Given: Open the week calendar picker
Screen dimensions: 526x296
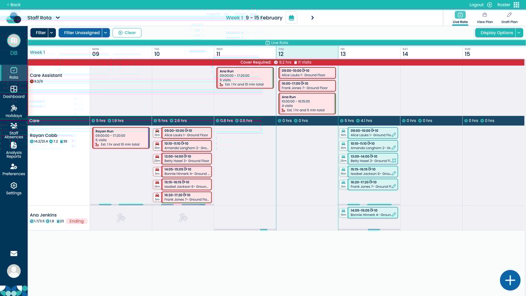Looking at the screenshot, I should (291, 18).
